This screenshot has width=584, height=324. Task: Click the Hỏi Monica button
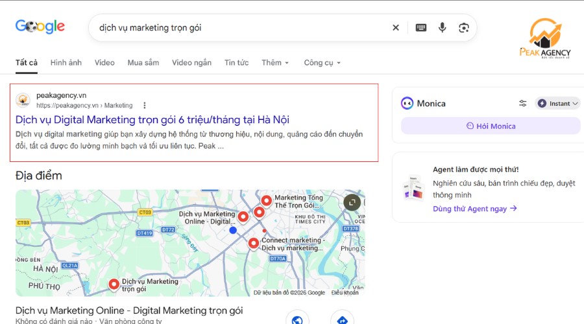tap(491, 126)
